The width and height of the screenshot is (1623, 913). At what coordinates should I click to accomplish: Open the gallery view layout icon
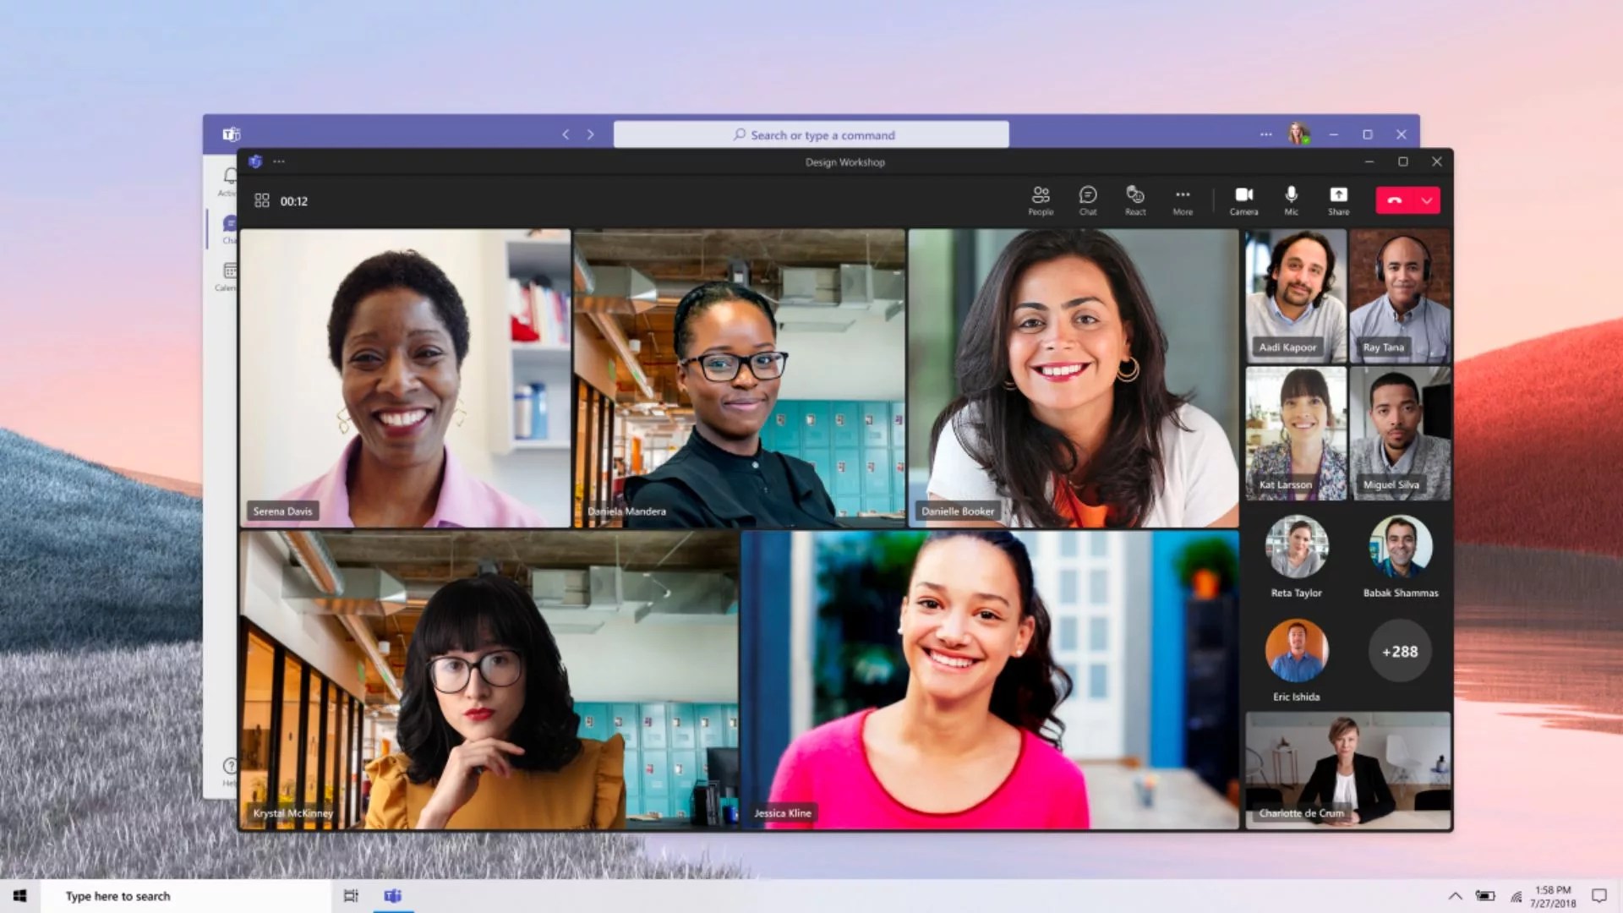(262, 200)
